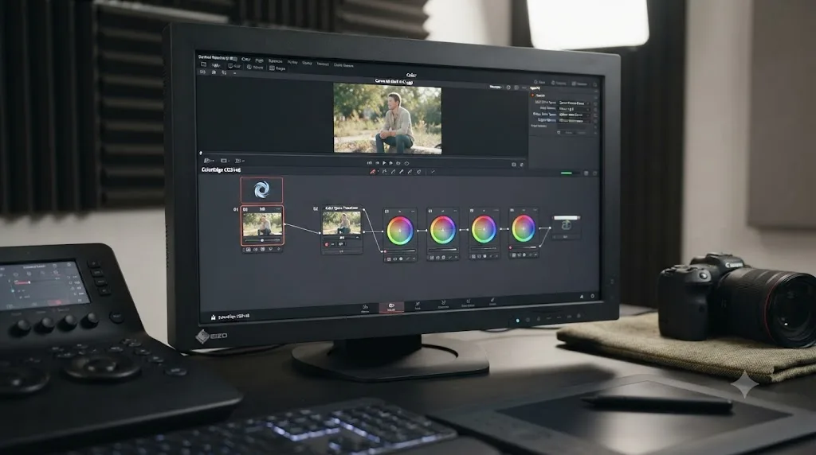Select the red eyedropper tool above node graph
This screenshot has height=455, width=816.
click(x=373, y=171)
